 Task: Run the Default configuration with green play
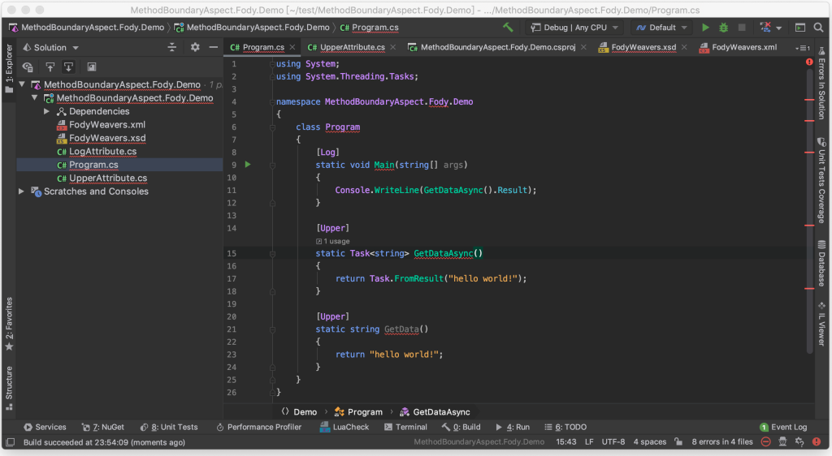tap(705, 27)
